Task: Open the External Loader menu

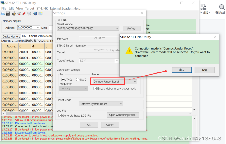Action: (61, 8)
